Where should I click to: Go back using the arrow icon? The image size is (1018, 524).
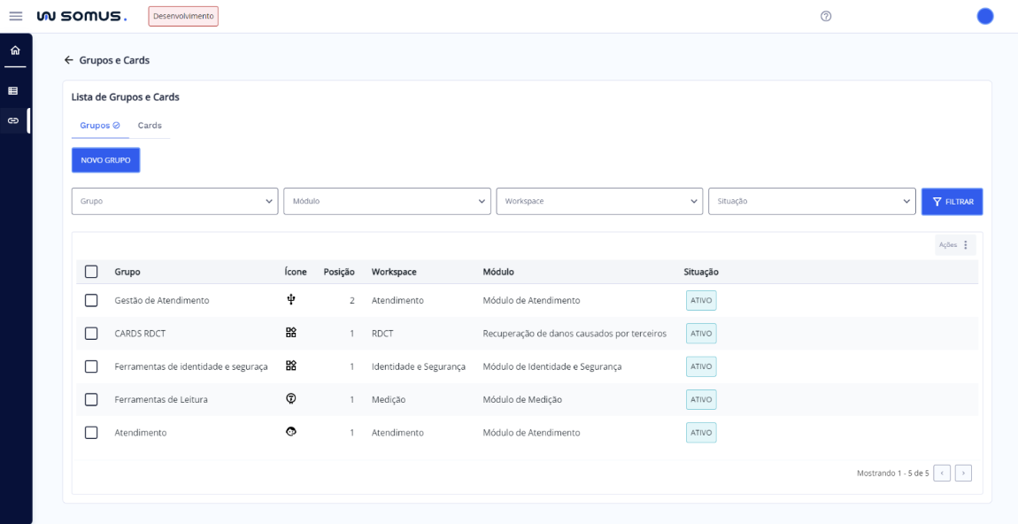68,60
